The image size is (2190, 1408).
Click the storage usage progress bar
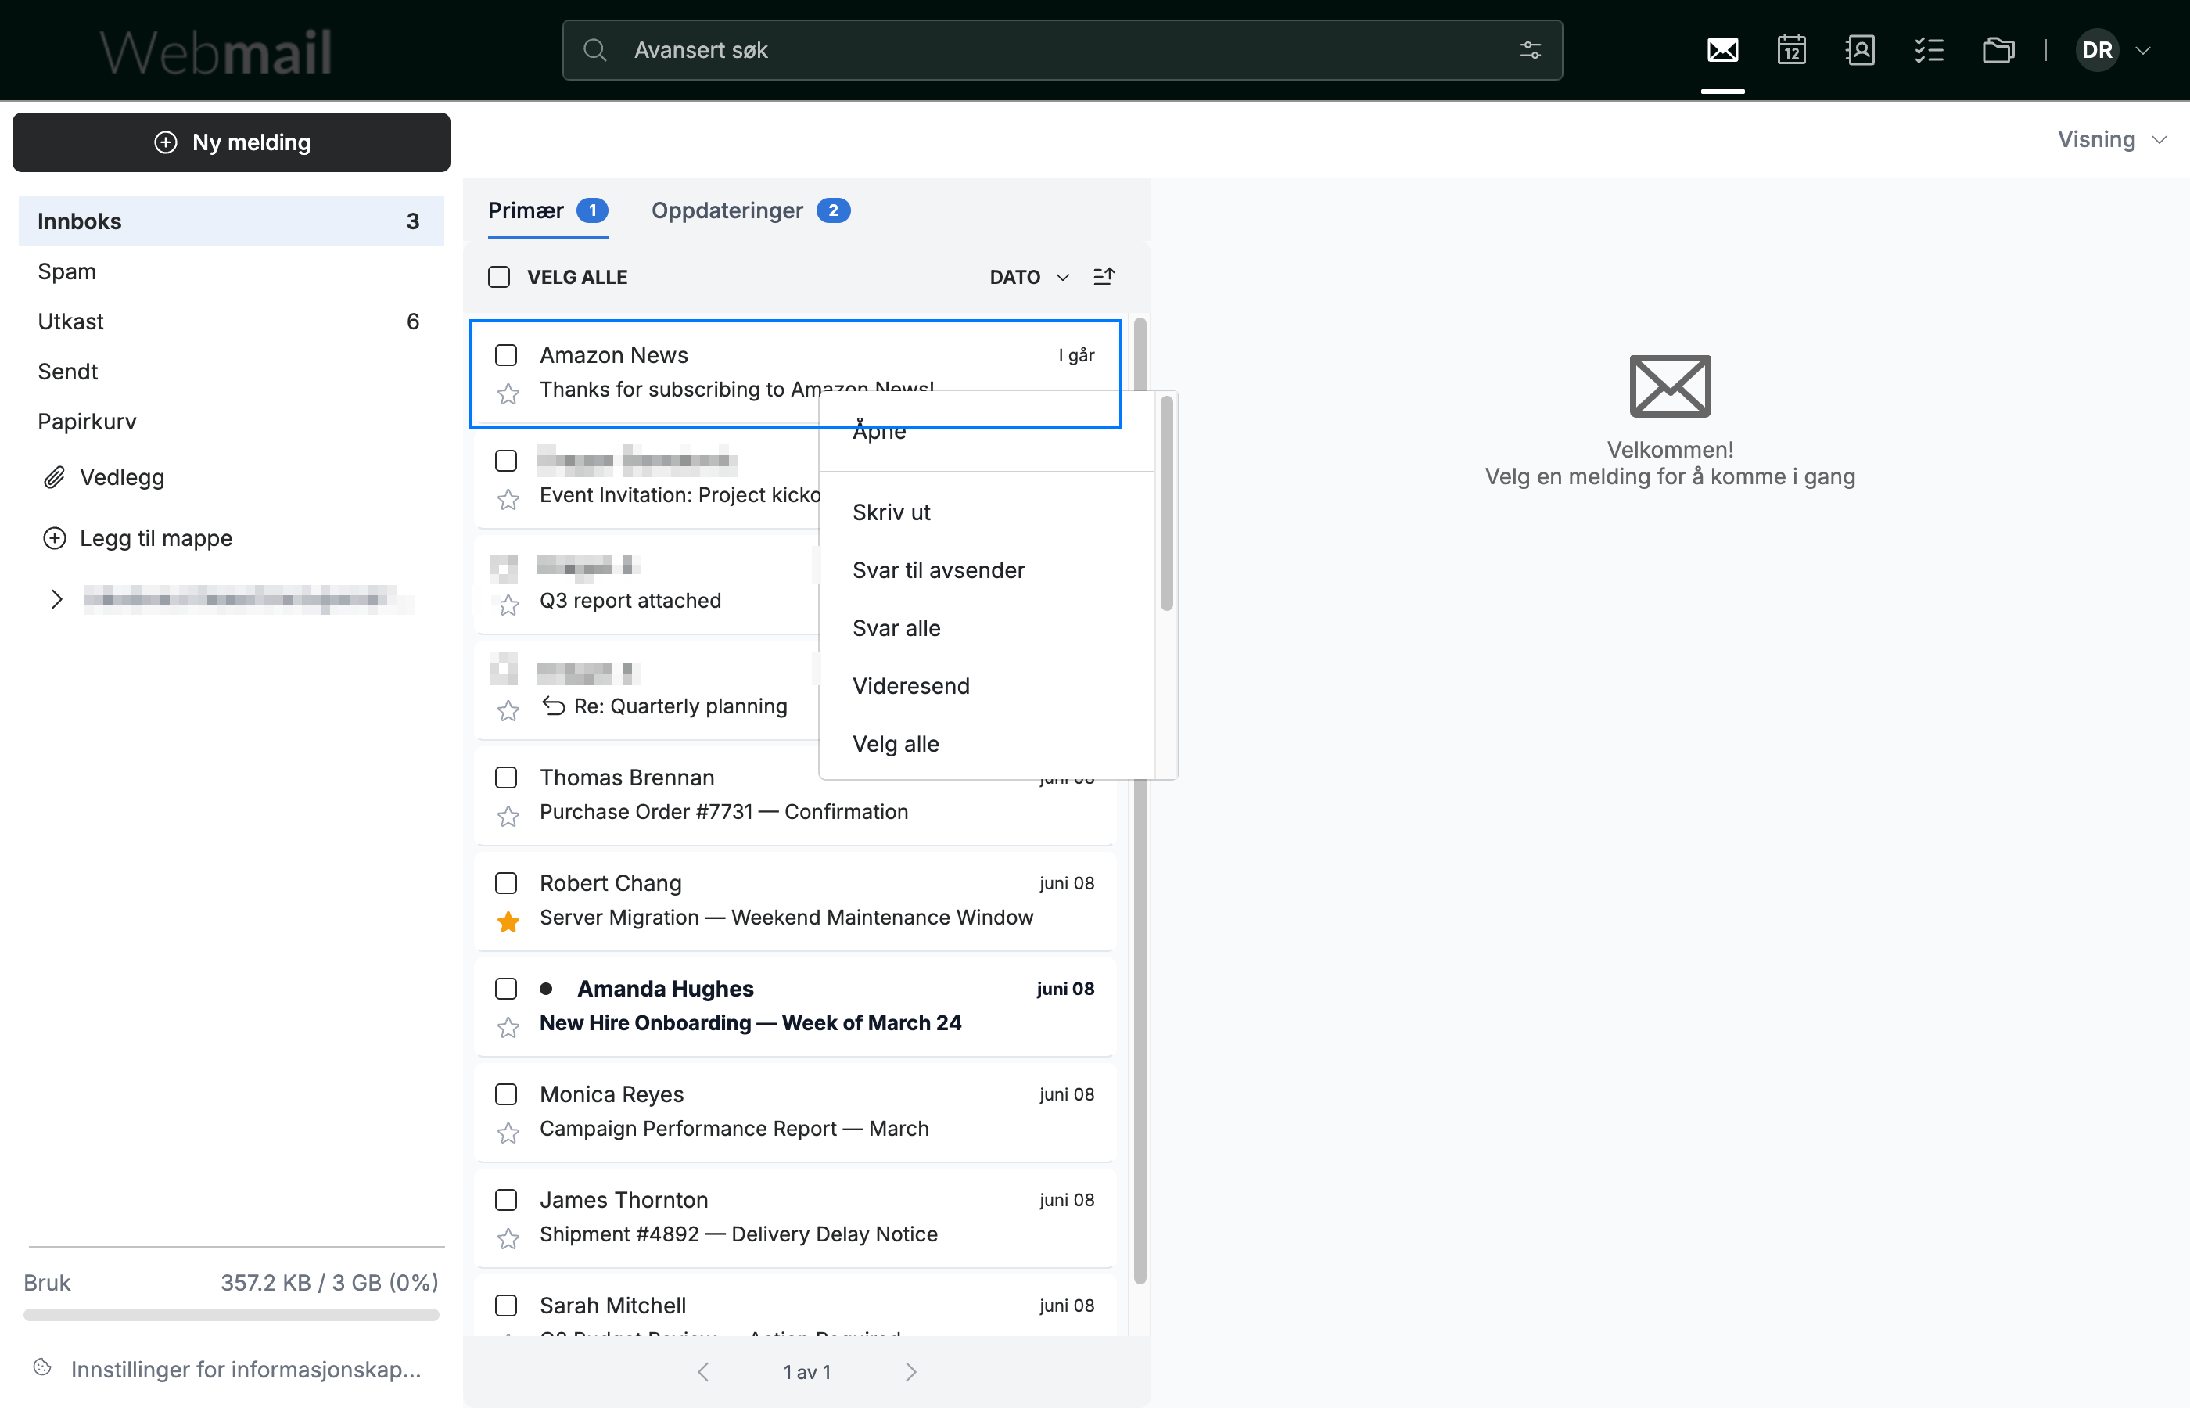point(232,1315)
